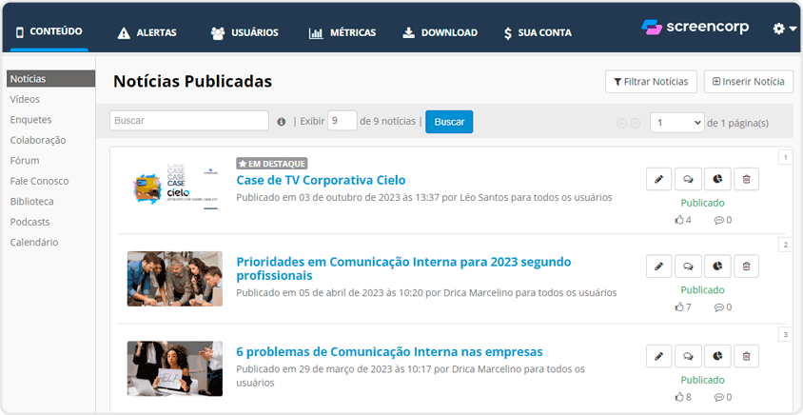This screenshot has width=803, height=415.
Task: Click the 6 problemas news thumbnail
Action: pos(175,368)
